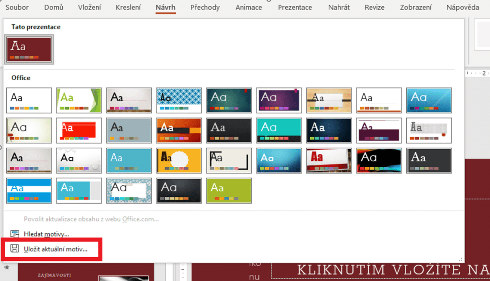This screenshot has height=281, width=490.
Task: Apply the green arrow-shaped theme
Action: 79,100
